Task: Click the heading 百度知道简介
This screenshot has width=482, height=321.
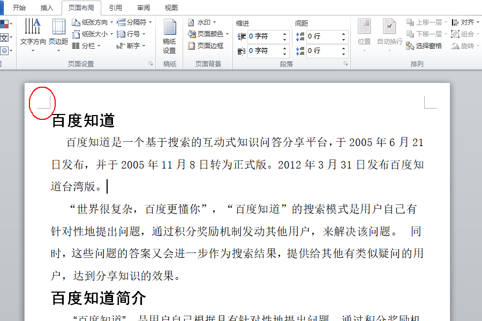Action: [99, 299]
